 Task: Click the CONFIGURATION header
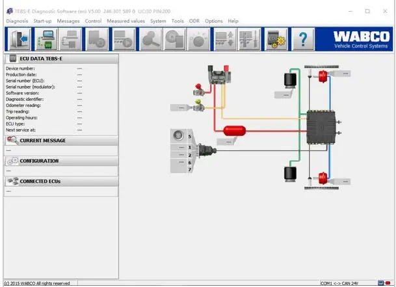click(x=61, y=161)
